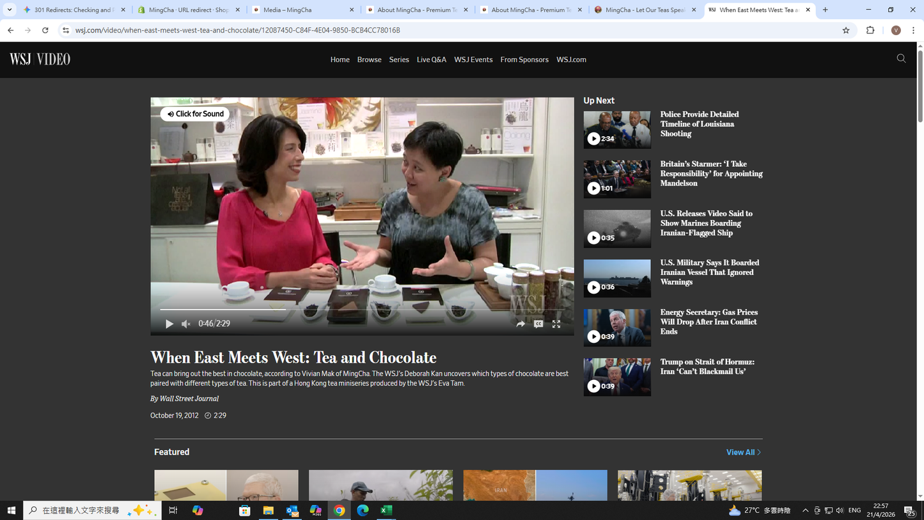924x520 pixels.
Task: View site information icon in address bar
Action: pos(65,30)
